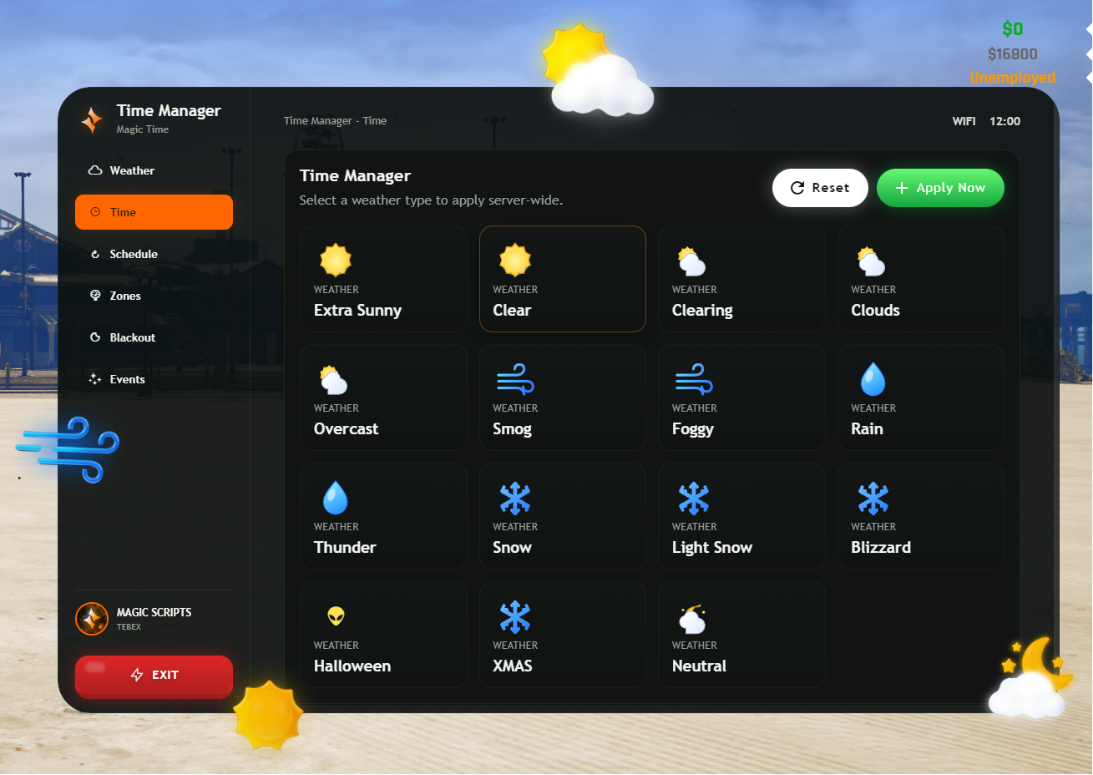The height and width of the screenshot is (775, 1093).
Task: Open the Weather sidebar section
Action: pos(154,170)
